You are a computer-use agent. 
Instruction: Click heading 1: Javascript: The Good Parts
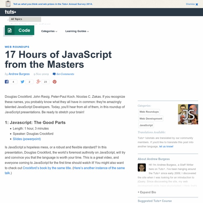pyautogui.click(x=35, y=122)
